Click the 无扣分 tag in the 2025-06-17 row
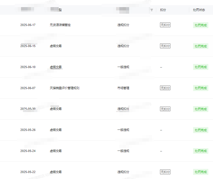Screen dimensions: 213x179 pyautogui.click(x=165, y=25)
